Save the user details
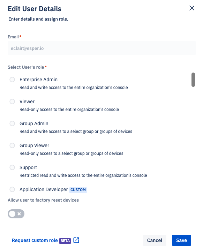This screenshot has width=203, height=248. [x=181, y=240]
